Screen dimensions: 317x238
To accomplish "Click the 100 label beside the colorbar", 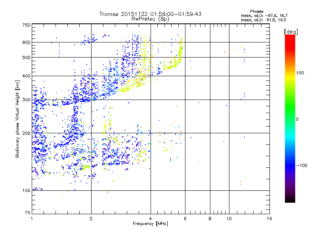I will pos(300,73).
